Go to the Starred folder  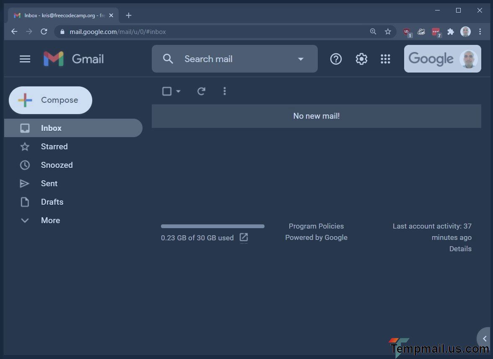click(54, 146)
